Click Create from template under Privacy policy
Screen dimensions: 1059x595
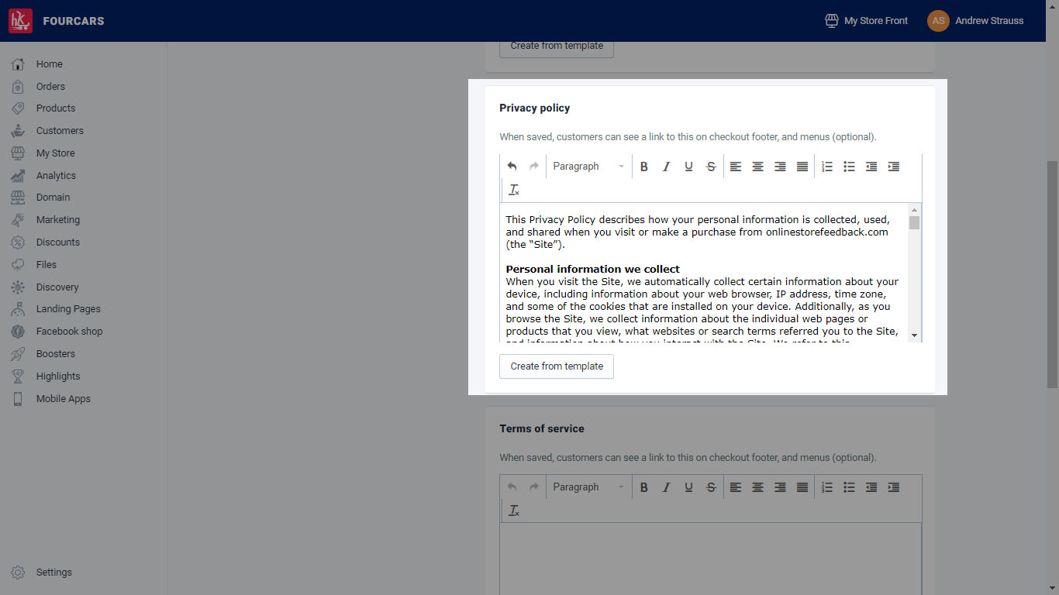pos(557,366)
